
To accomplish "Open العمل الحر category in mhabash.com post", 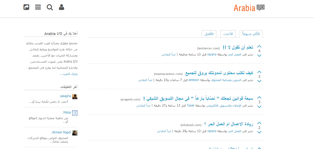I will (234, 131).
